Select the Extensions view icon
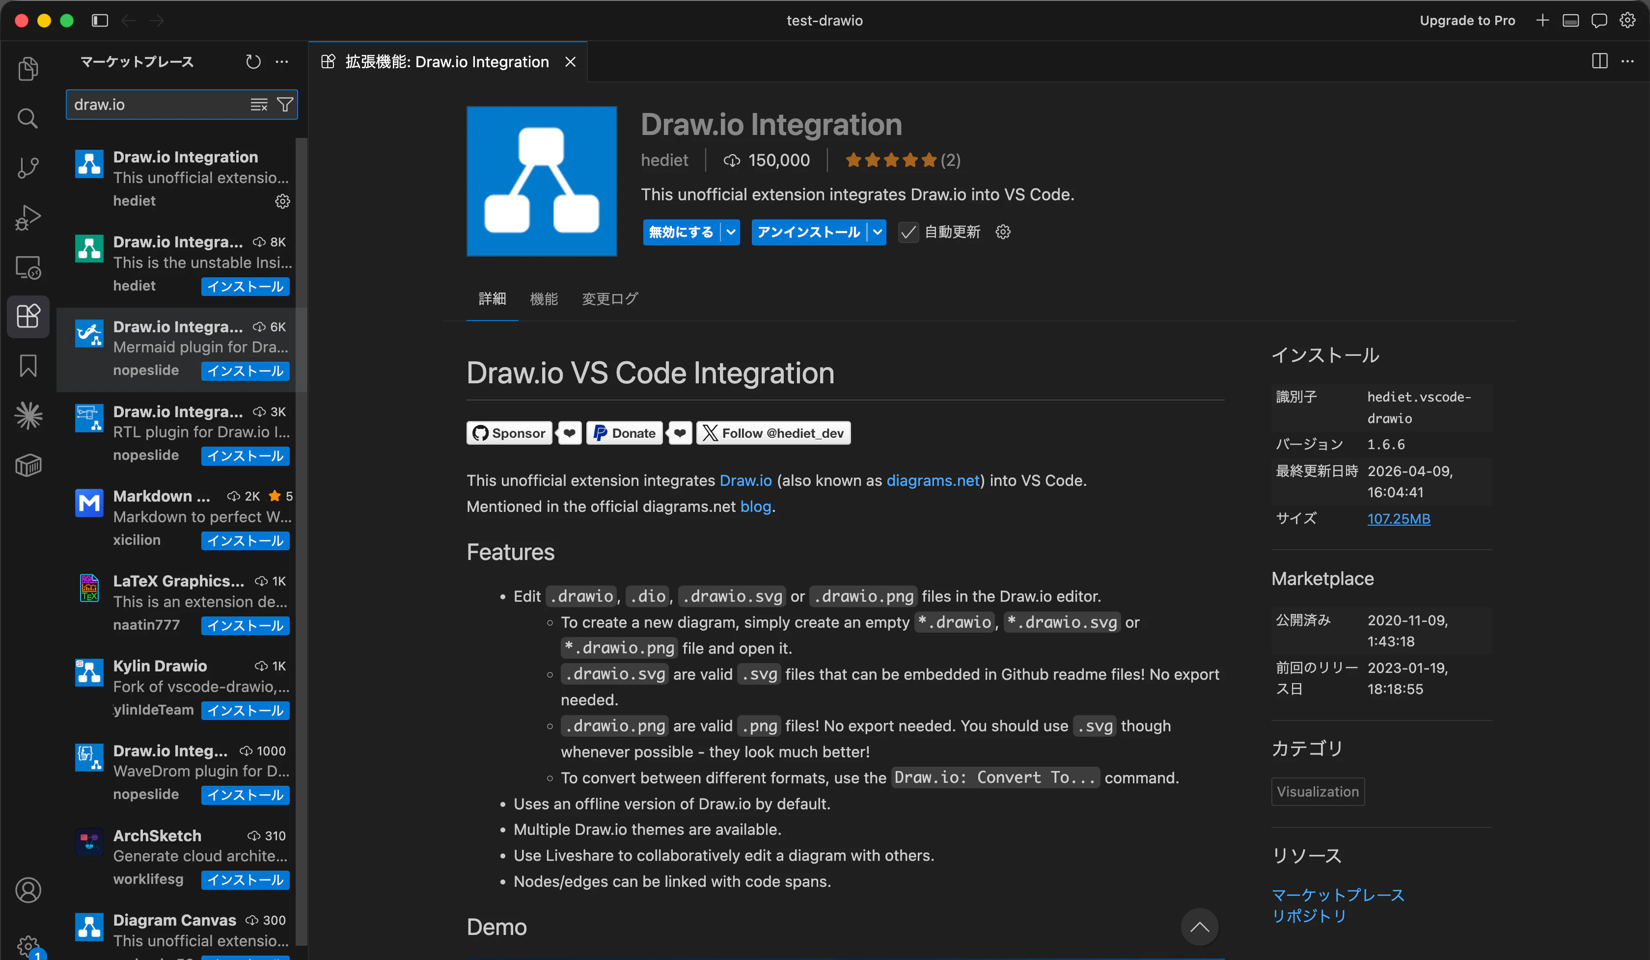 point(27,317)
